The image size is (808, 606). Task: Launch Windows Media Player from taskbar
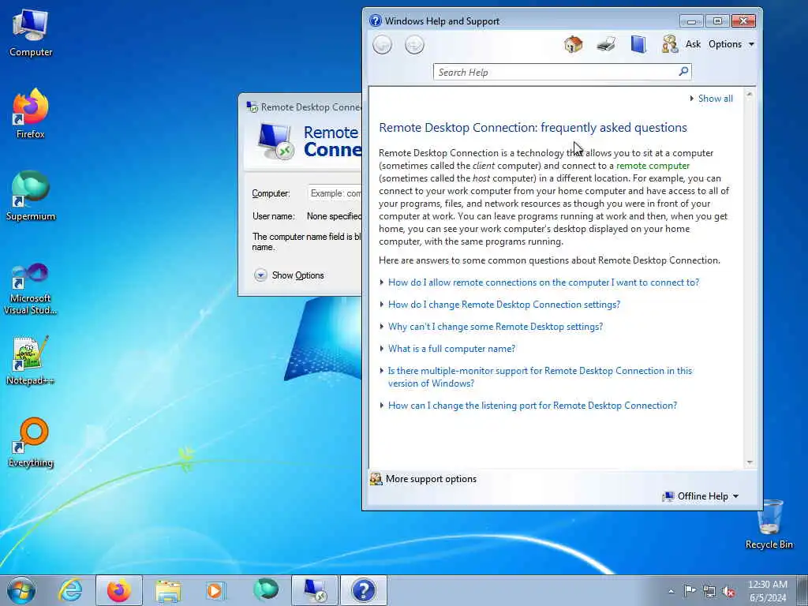tap(215, 590)
